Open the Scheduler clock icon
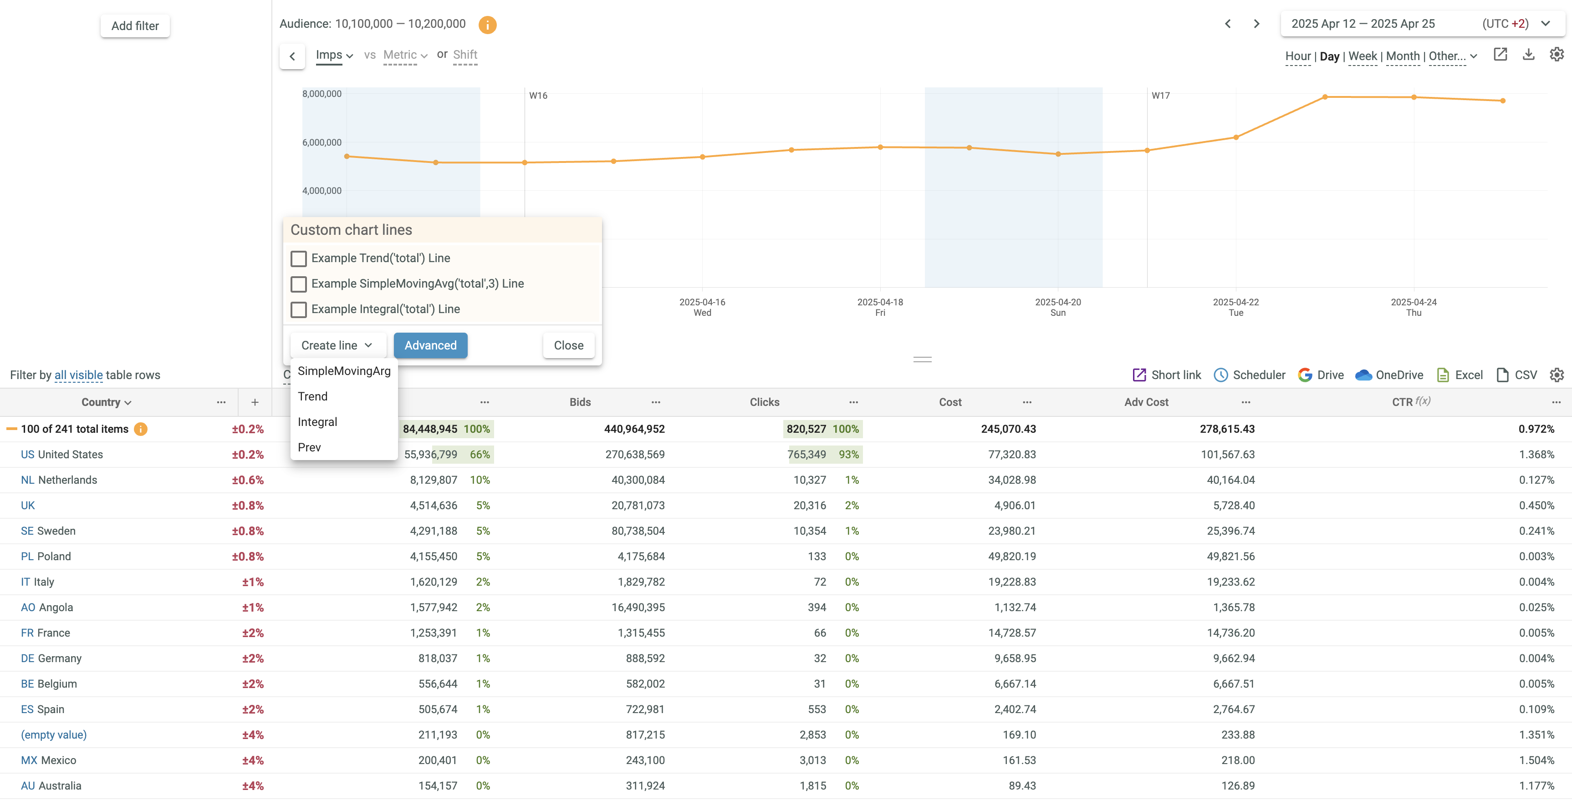The width and height of the screenshot is (1572, 800). pyautogui.click(x=1220, y=375)
